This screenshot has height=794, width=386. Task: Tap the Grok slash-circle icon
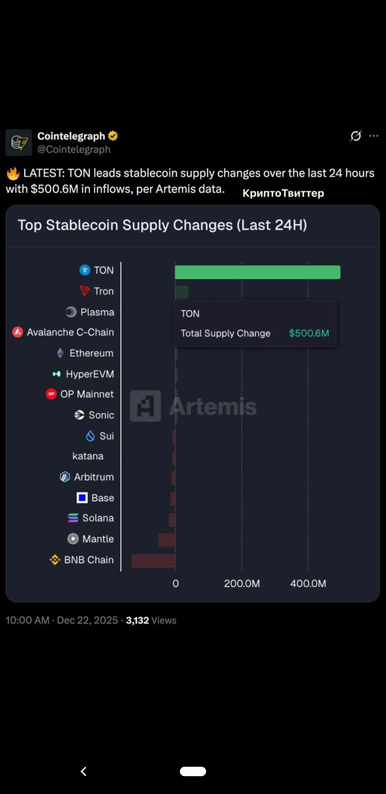click(x=355, y=136)
